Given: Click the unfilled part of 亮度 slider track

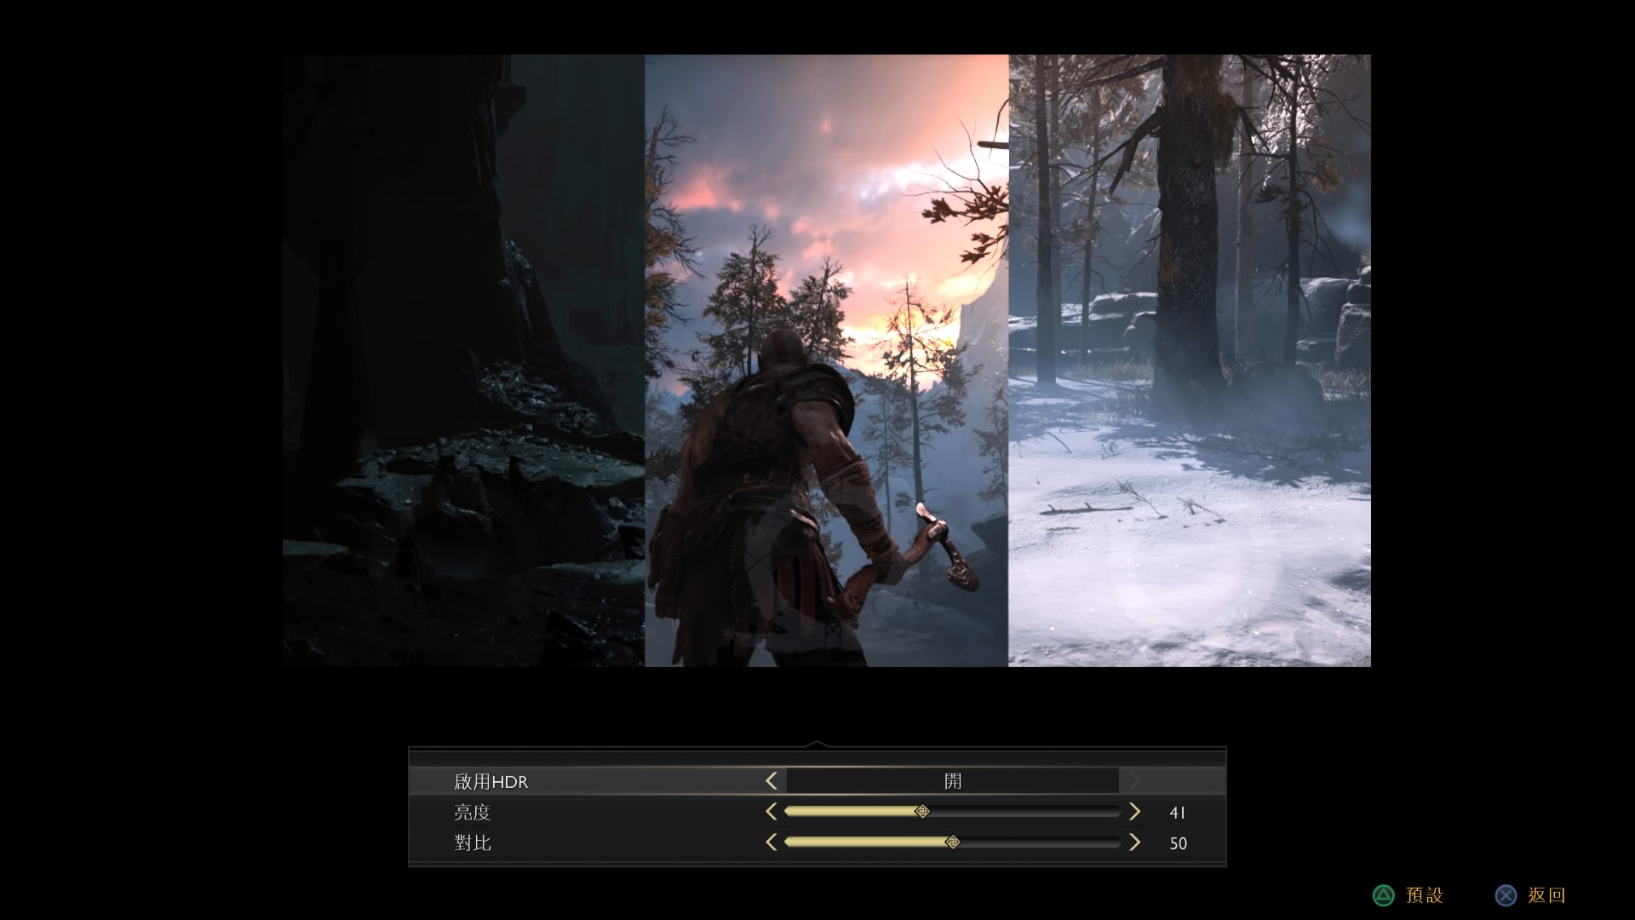Looking at the screenshot, I should [x=1025, y=812].
